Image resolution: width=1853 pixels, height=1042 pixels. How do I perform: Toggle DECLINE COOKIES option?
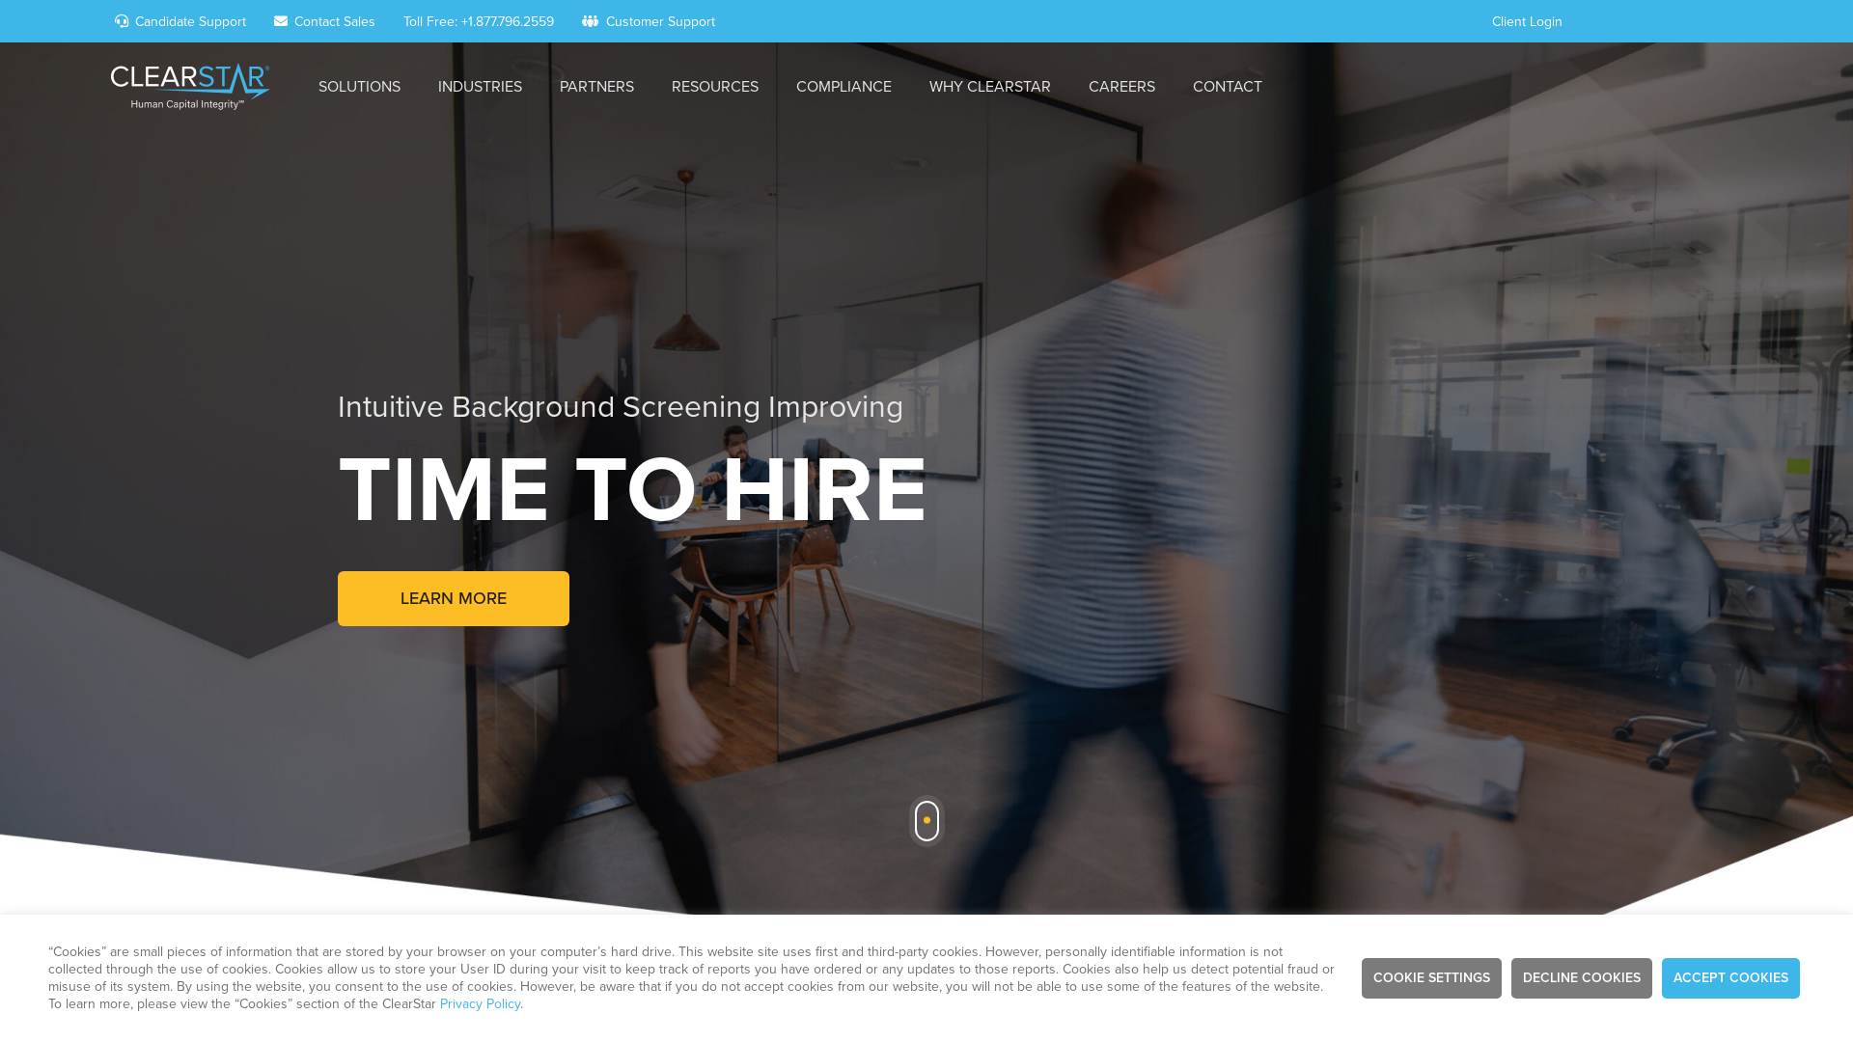(x=1581, y=977)
